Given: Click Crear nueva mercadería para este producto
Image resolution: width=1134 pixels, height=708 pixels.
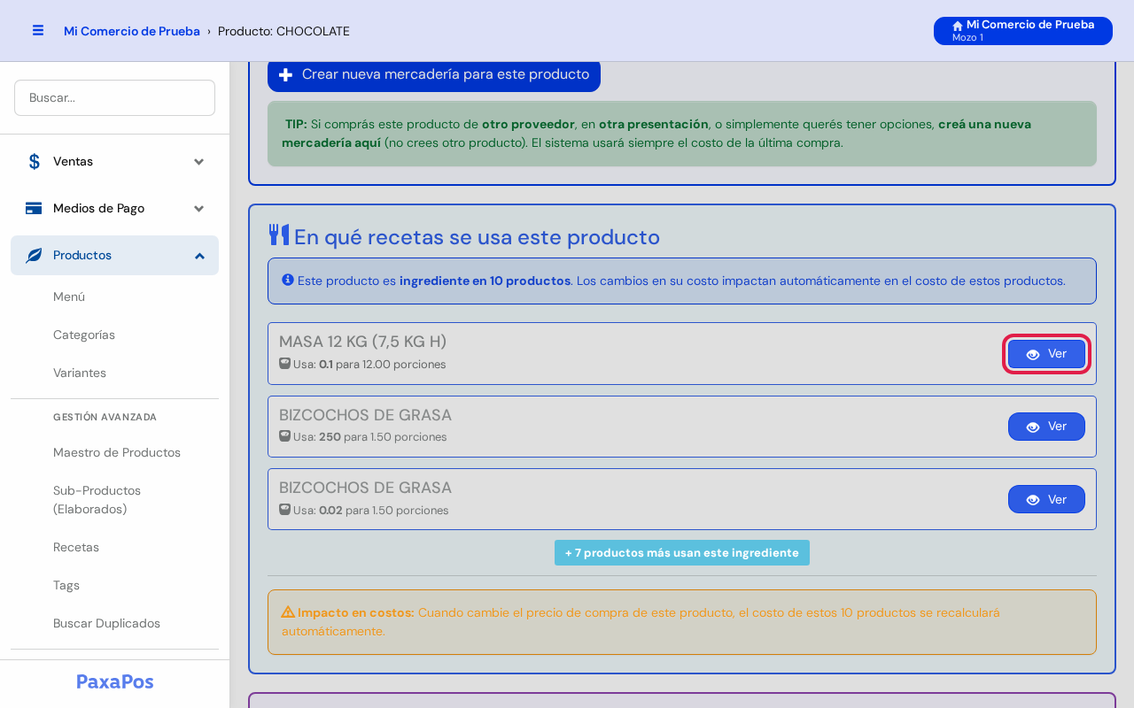Looking at the screenshot, I should tap(434, 74).
